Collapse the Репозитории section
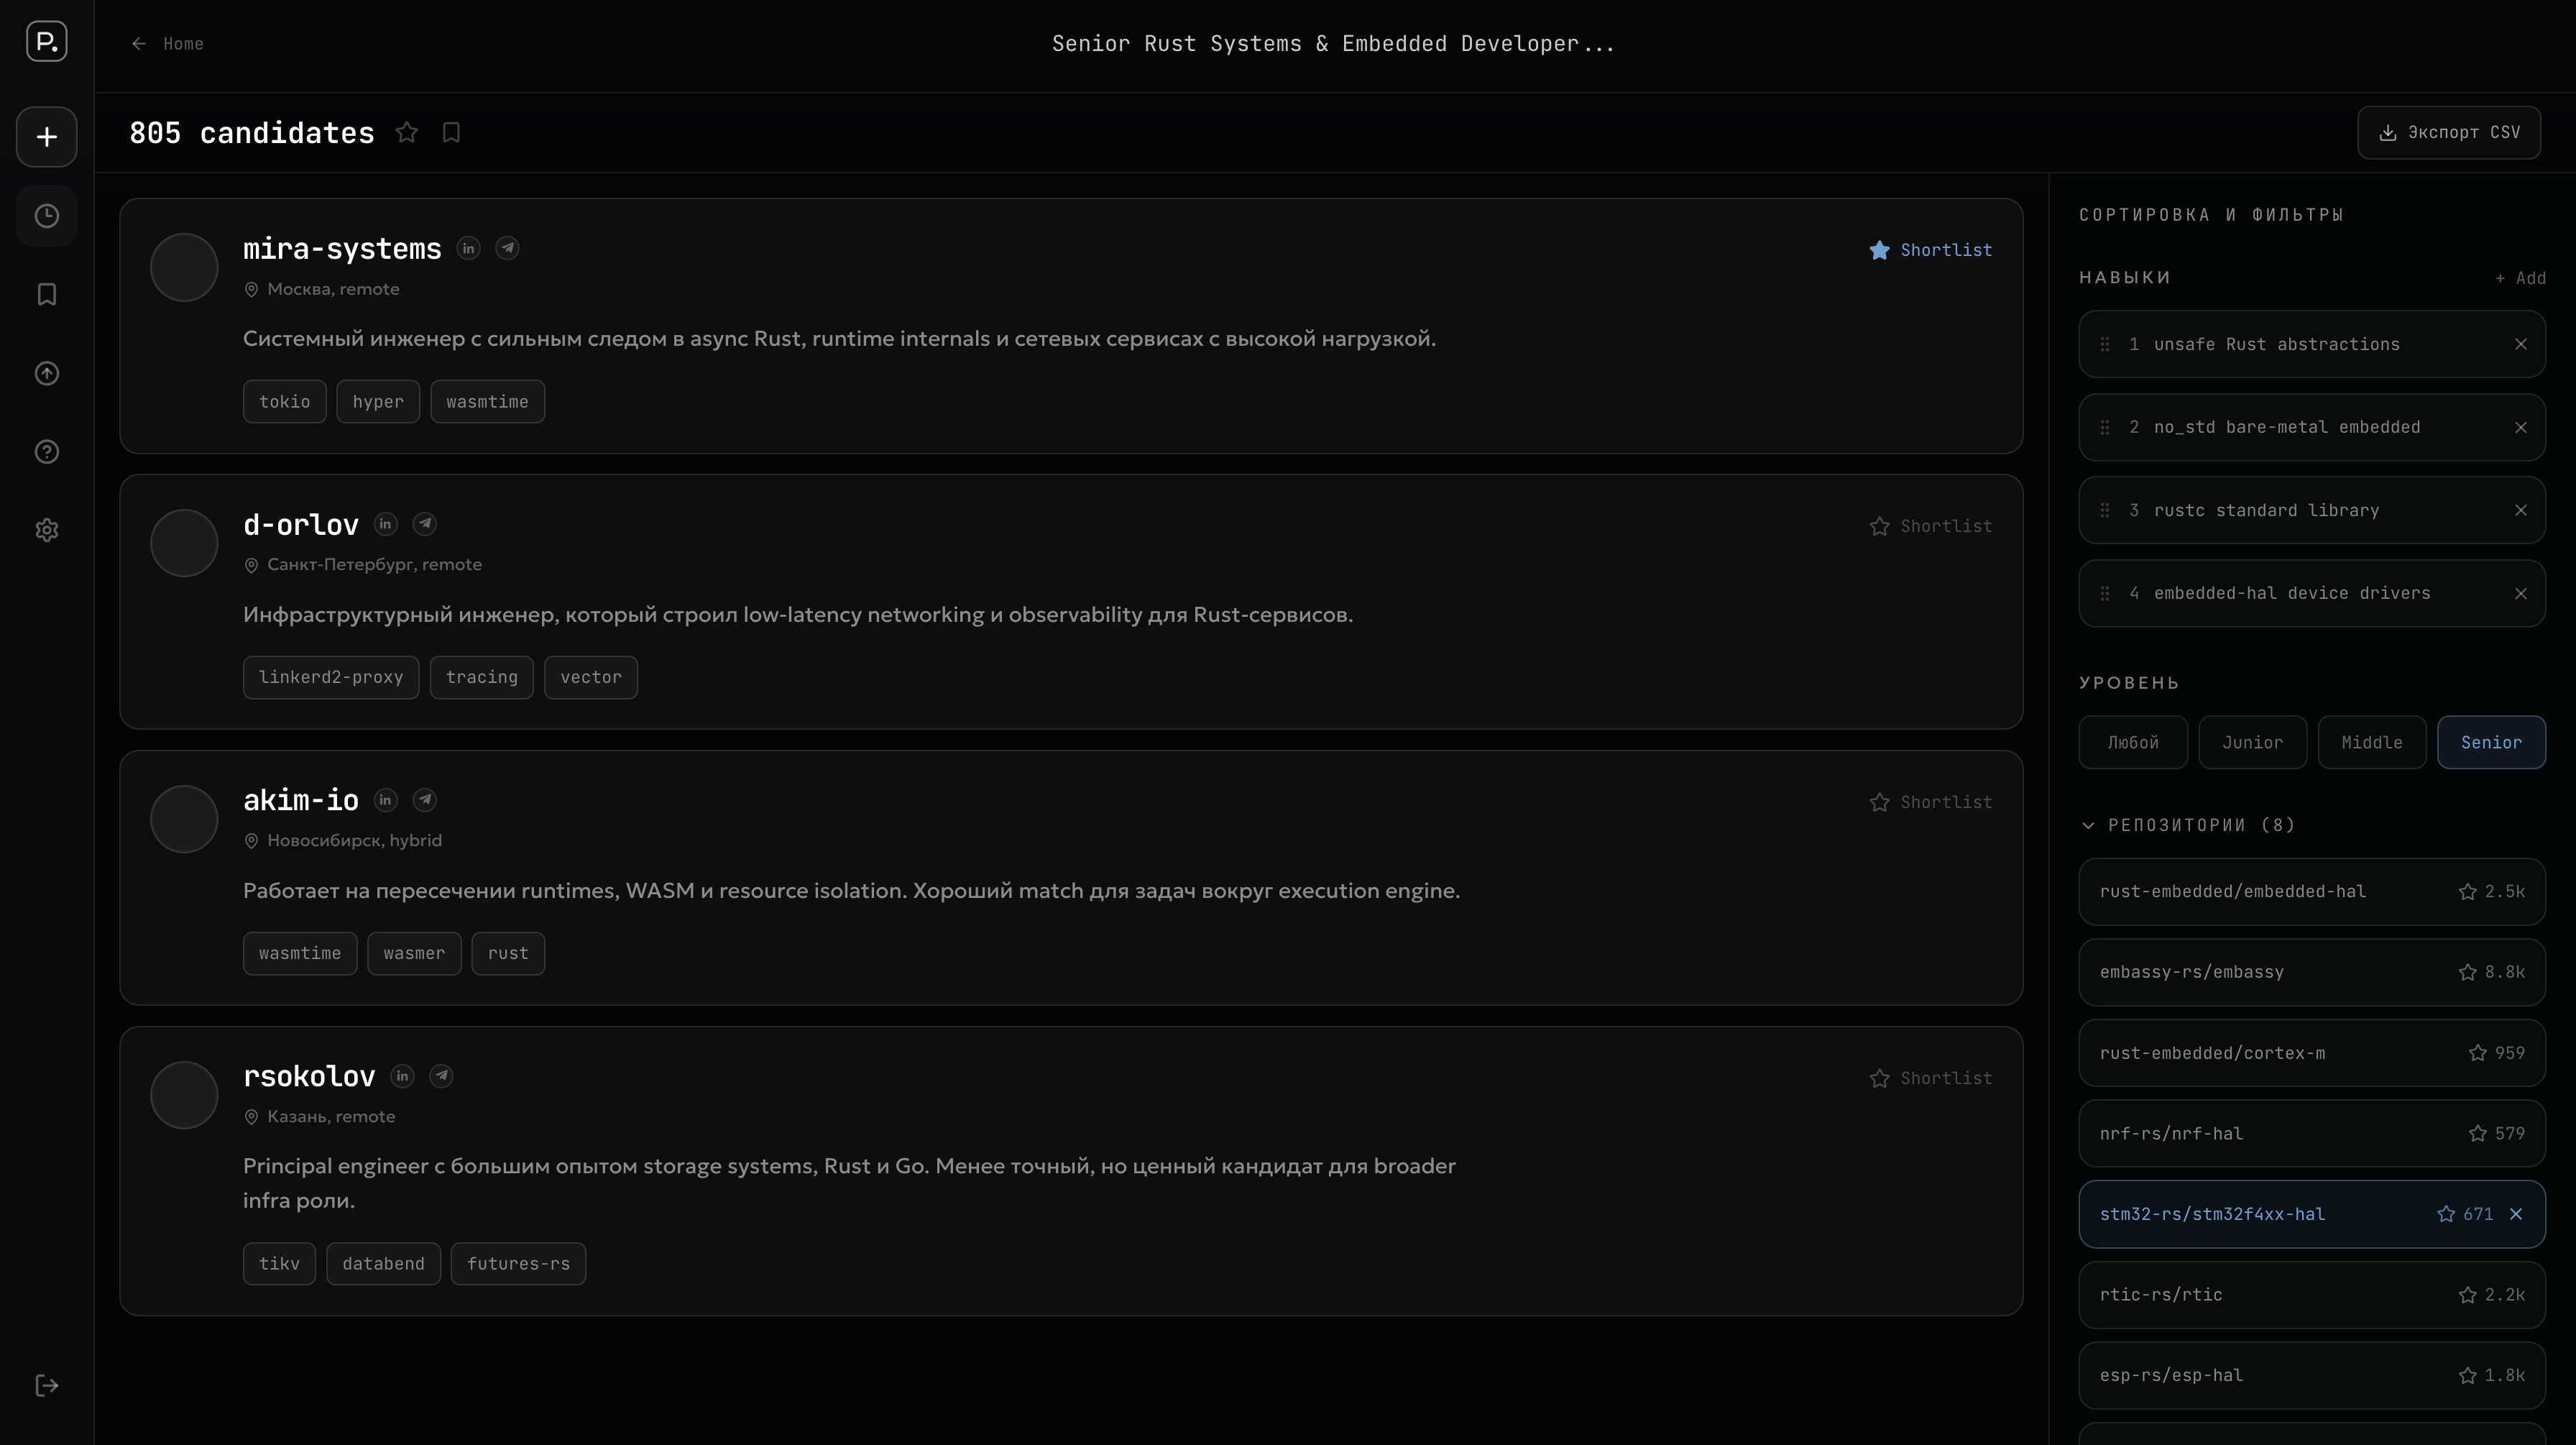This screenshot has width=2576, height=1445. click(2088, 825)
